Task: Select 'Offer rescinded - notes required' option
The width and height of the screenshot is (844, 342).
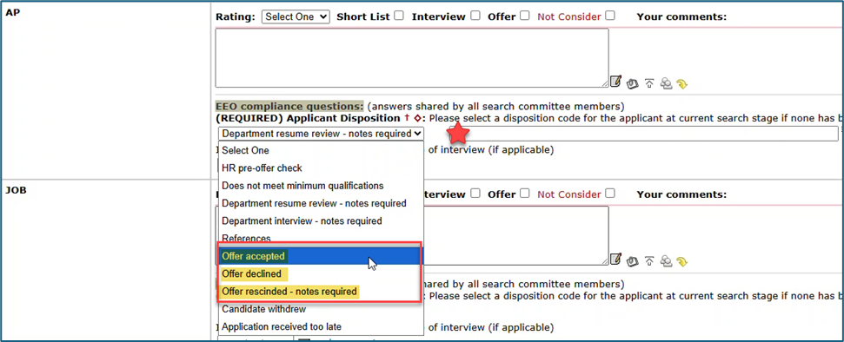Action: point(321,292)
